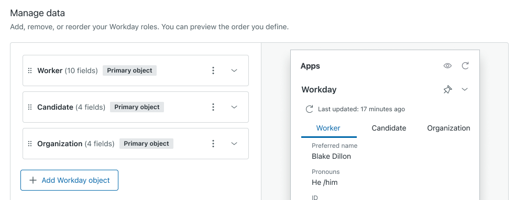Click the Apps panel refresh icon
This screenshot has width=515, height=200.
coord(465,66)
